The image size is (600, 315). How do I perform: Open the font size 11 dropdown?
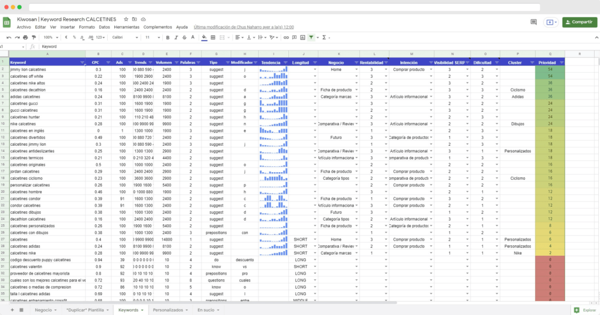[152, 37]
